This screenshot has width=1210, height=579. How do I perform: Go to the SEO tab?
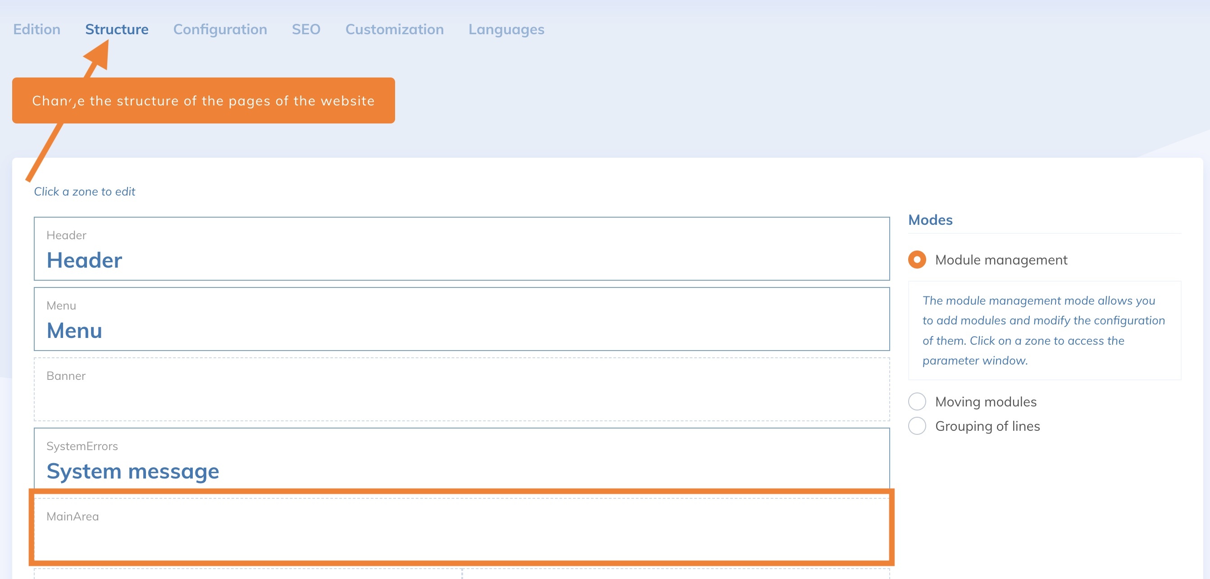306,29
